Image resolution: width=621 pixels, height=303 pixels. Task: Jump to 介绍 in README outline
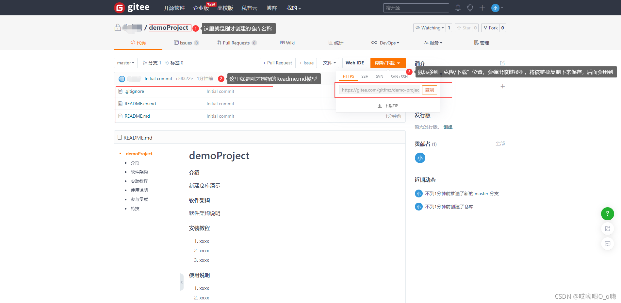[135, 163]
